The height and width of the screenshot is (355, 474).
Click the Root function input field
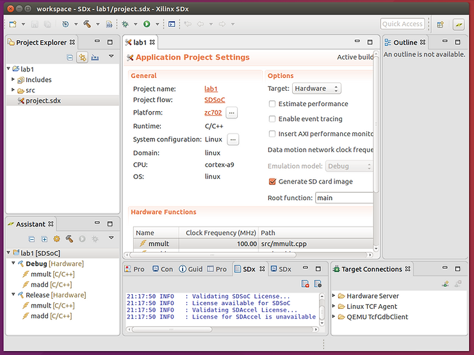pos(345,198)
